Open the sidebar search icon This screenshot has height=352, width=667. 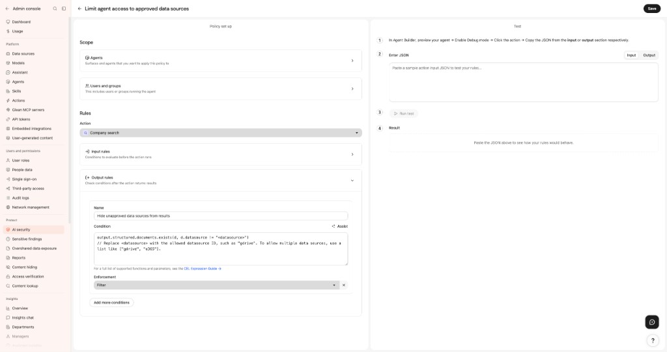[x=55, y=8]
